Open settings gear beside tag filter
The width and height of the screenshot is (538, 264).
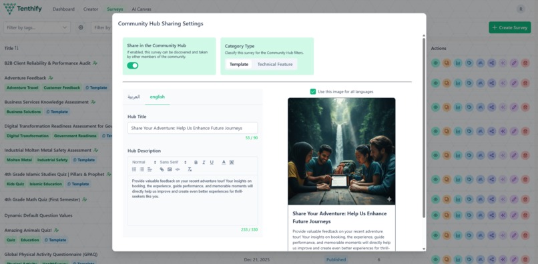(x=81, y=27)
